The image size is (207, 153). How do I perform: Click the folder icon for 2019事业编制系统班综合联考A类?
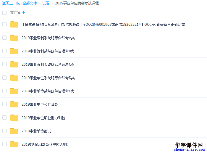point(14,38)
